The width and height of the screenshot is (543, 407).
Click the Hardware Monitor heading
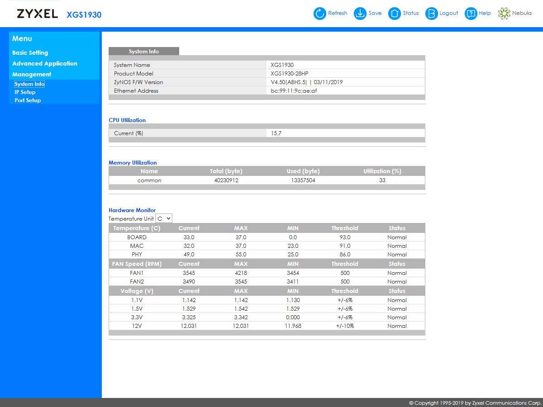click(x=132, y=210)
